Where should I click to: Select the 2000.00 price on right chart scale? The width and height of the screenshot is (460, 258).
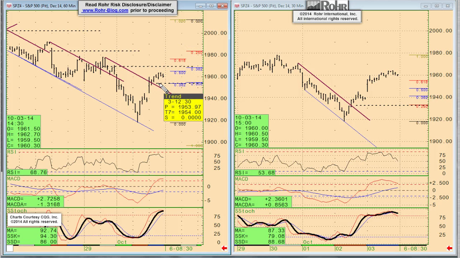pyautogui.click(x=440, y=31)
